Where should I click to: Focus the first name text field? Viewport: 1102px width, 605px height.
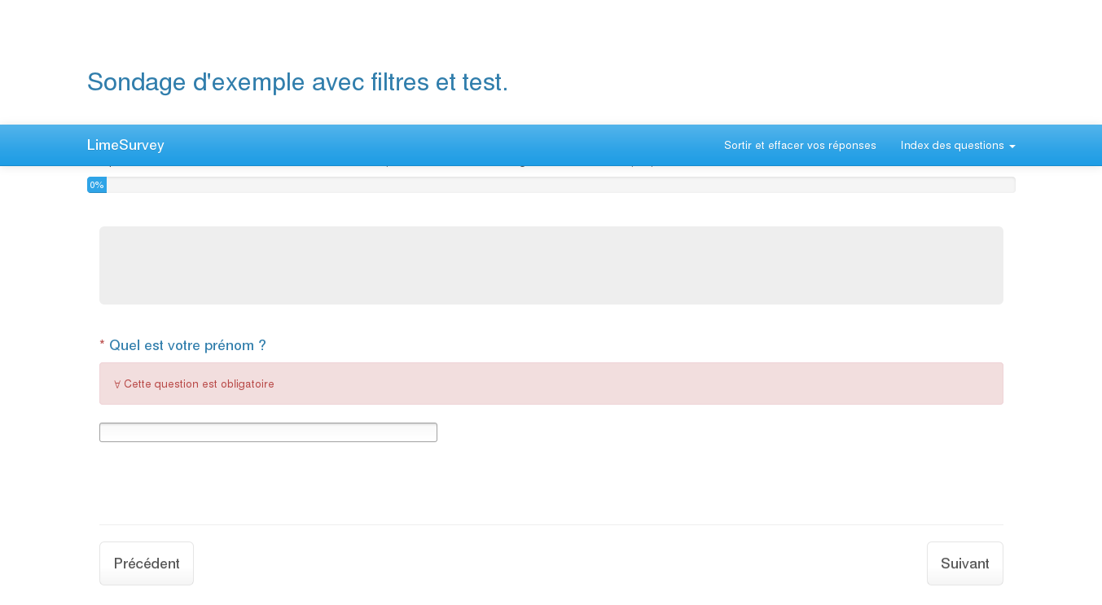268,432
